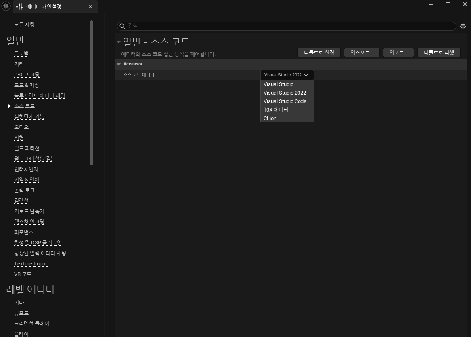Viewport: 471px width, 337px height.
Task: Open 글로벌 settings
Action: coord(21,54)
